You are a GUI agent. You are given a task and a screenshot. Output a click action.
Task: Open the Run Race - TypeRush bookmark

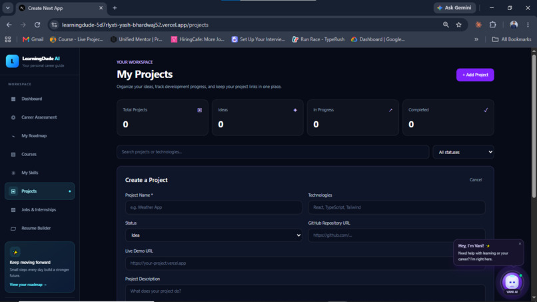[318, 39]
